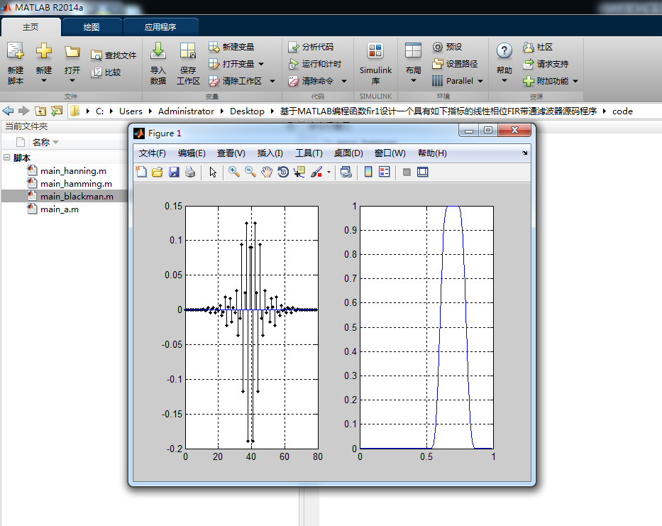
Task: Click Run and Time (运行和计时)
Action: 314,64
